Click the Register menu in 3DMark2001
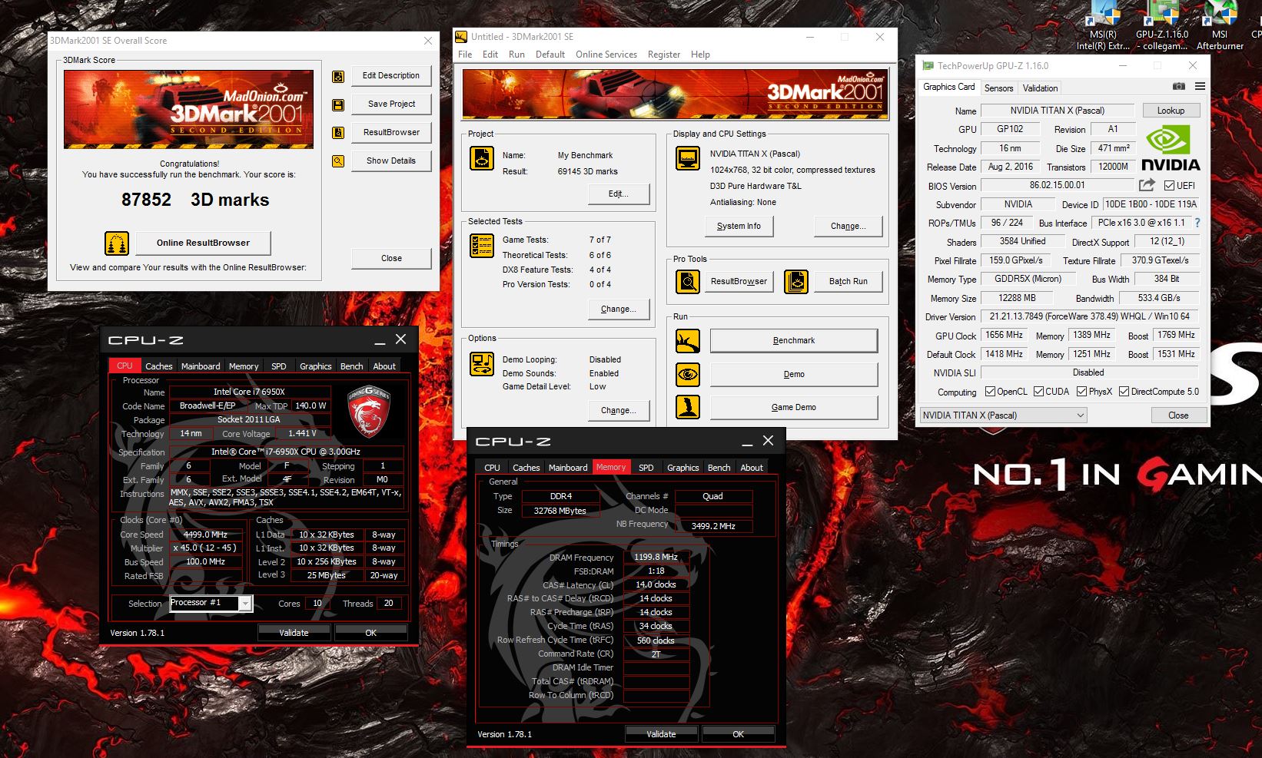 point(664,55)
